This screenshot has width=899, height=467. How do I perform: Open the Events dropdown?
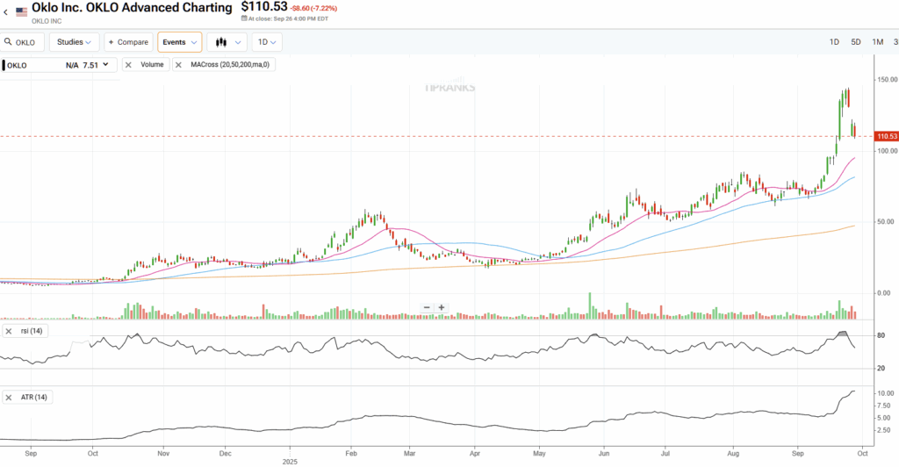click(x=179, y=42)
